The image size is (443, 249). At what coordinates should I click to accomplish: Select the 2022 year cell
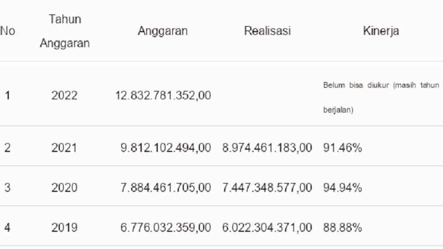pos(64,95)
